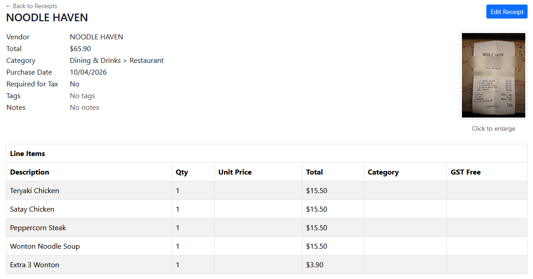533x279 pixels.
Task: Select the Purchase Date value 10/04/2026
Action: tap(88, 72)
